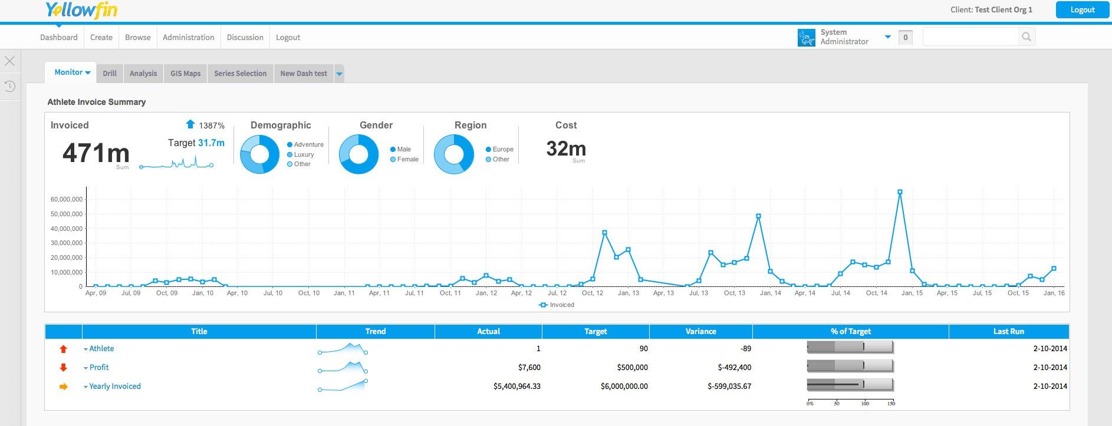Open the Monitor tab dropdown arrow
The width and height of the screenshot is (1112, 426).
pyautogui.click(x=88, y=72)
